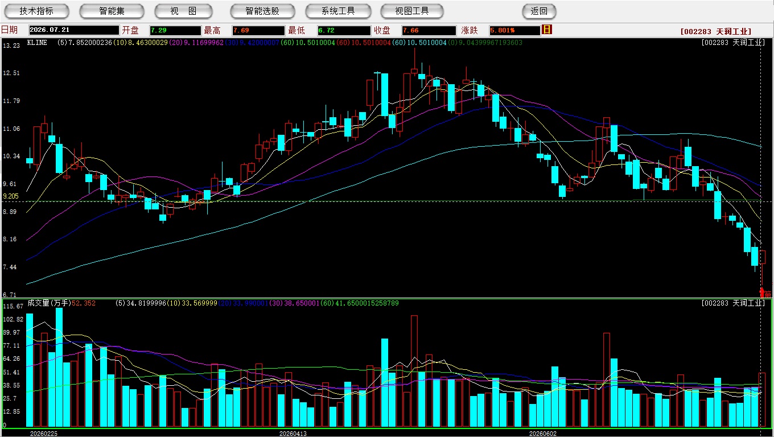Click the 返回 button
The width and height of the screenshot is (774, 437).
pyautogui.click(x=539, y=11)
